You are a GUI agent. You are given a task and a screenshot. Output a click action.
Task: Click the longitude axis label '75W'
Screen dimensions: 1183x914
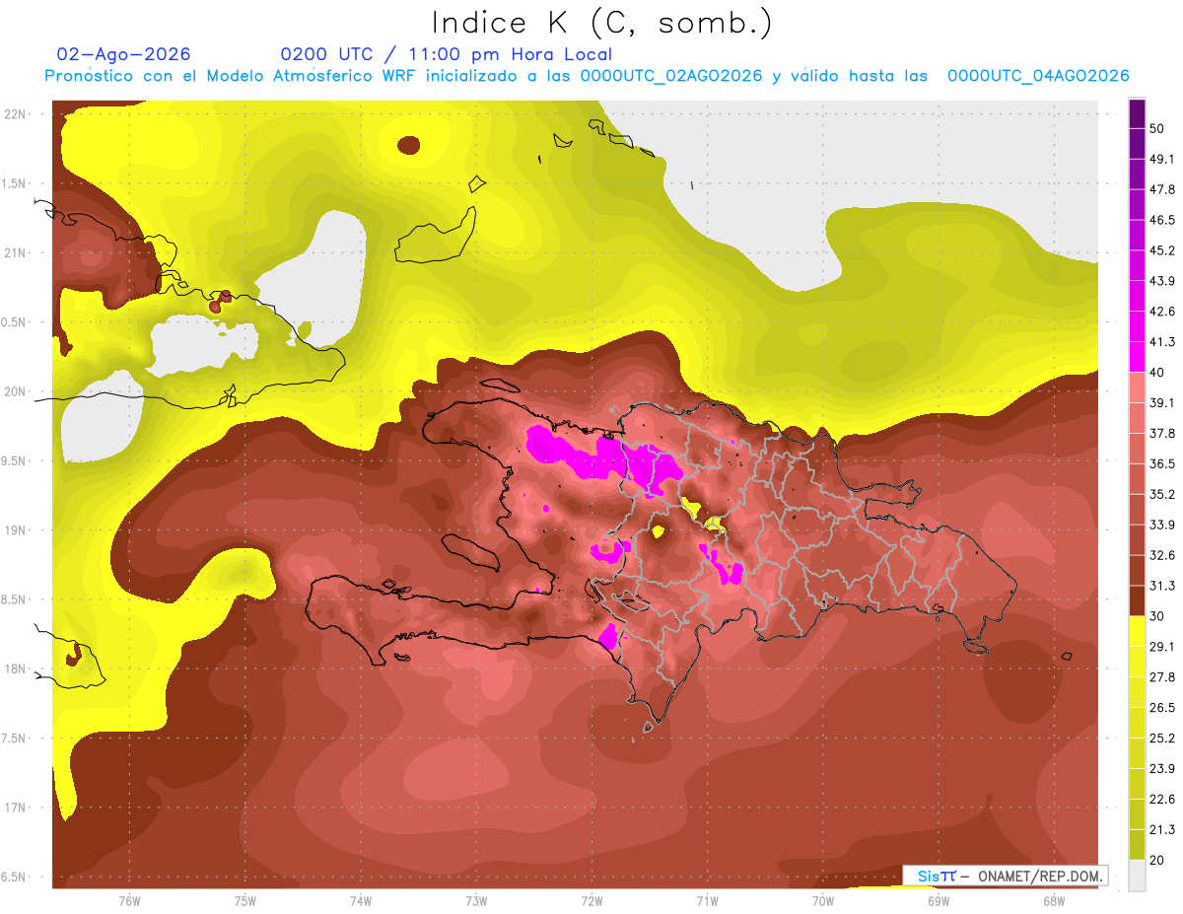pos(245,901)
